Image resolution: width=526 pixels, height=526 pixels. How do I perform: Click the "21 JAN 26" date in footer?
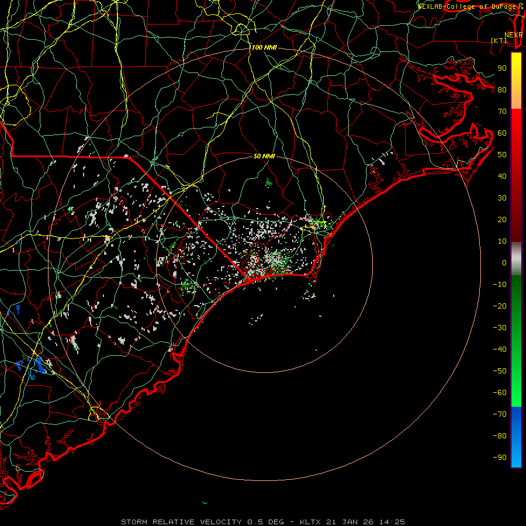coord(350,522)
